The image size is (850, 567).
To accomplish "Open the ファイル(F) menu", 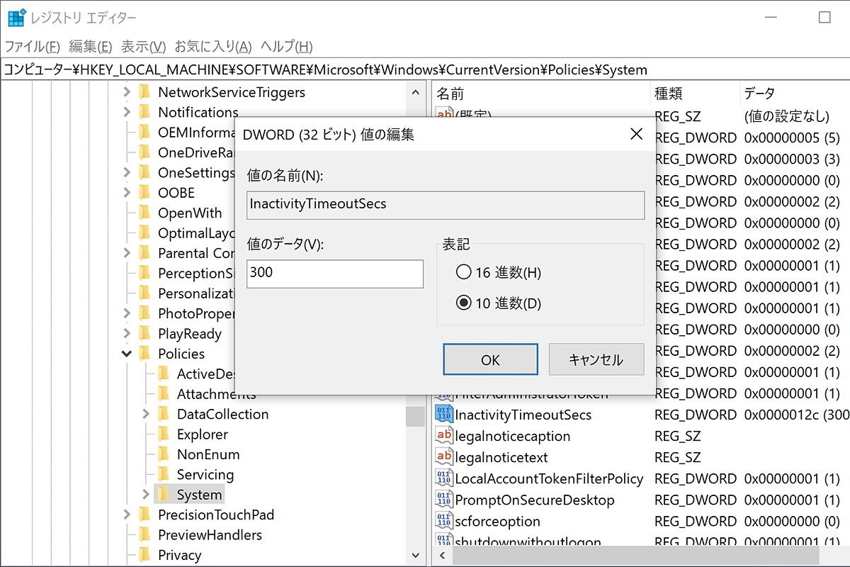I will point(33,47).
